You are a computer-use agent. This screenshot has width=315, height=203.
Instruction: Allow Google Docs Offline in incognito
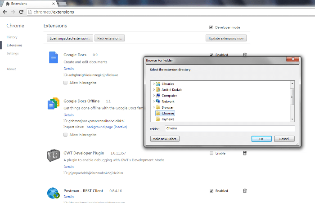pos(66,135)
